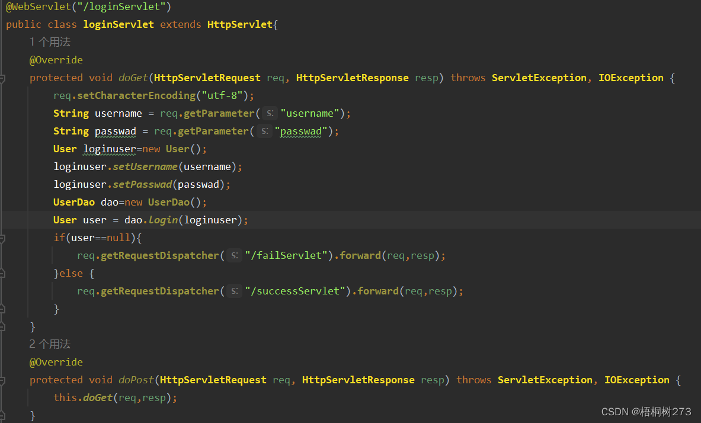Click the loginServlet class name
The height and width of the screenshot is (423, 701).
118,24
